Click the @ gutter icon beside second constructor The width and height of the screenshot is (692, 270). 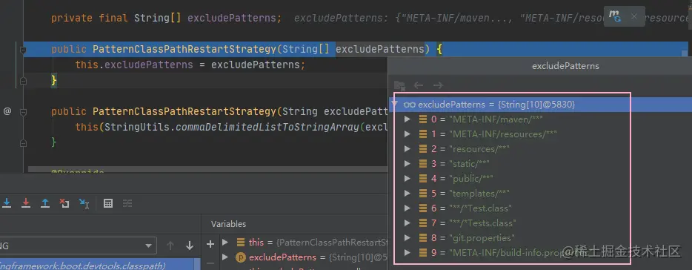(x=7, y=111)
